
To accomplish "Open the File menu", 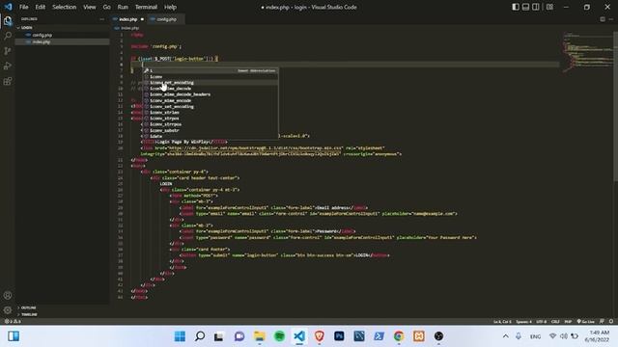I will pyautogui.click(x=23, y=7).
